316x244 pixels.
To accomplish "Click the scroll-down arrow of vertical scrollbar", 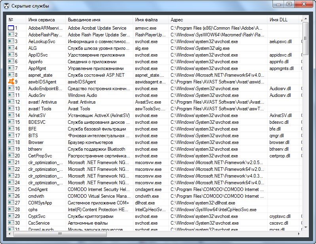I will point(305,227).
